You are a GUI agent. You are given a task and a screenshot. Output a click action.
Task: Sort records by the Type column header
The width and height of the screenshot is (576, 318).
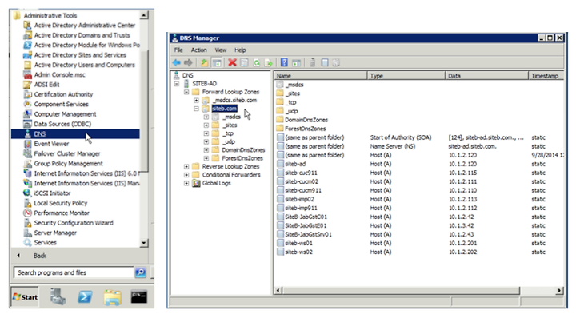point(406,76)
